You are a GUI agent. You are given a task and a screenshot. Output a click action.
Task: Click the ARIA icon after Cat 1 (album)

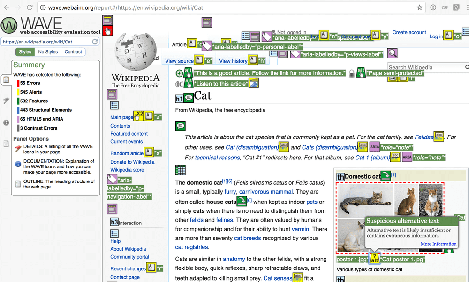407,157
